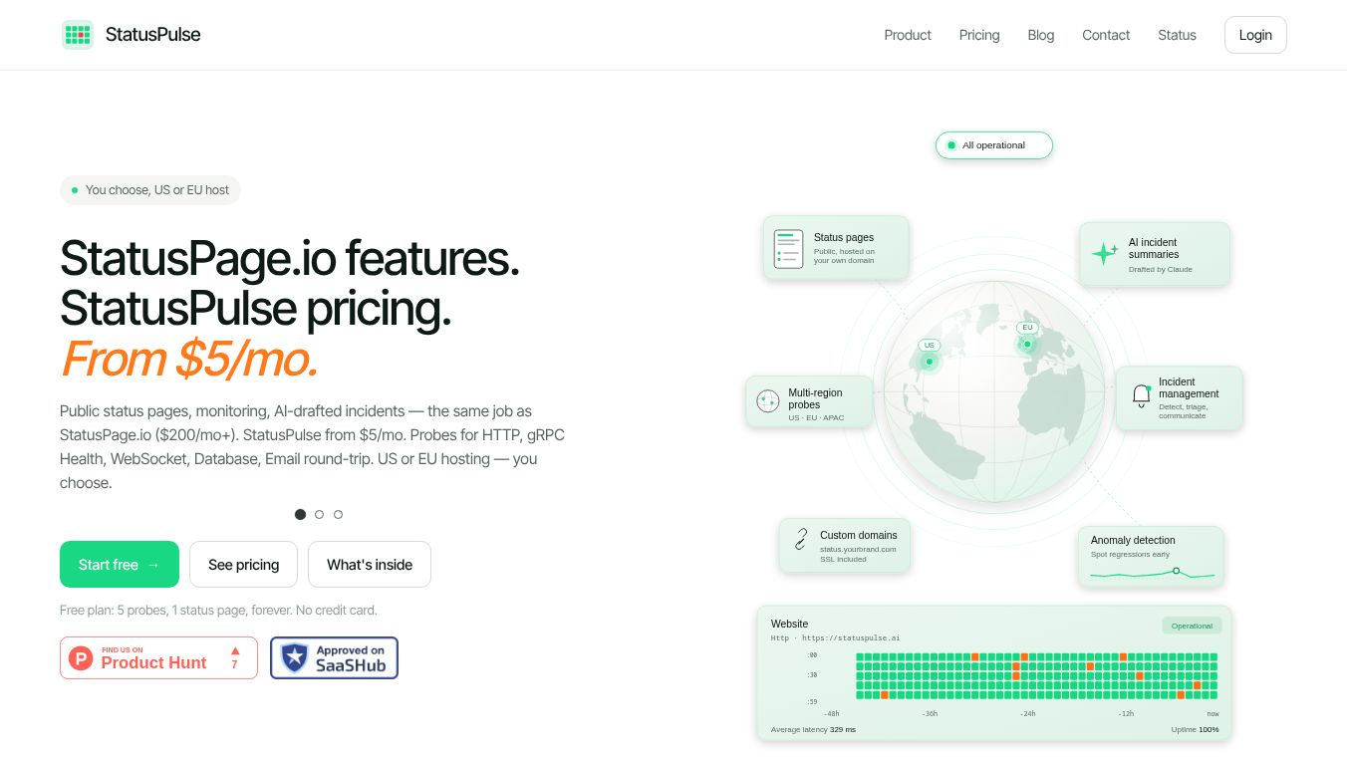Click the Average latency 329 ms text
Image resolution: width=1347 pixels, height=757 pixels.
813,729
